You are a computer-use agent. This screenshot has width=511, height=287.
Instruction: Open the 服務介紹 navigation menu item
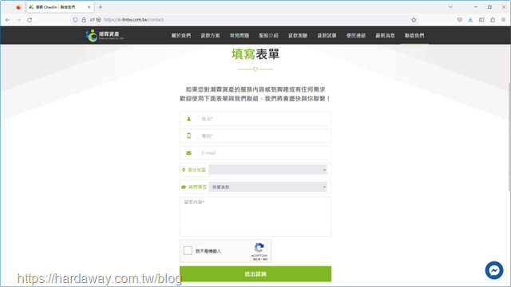268,35
